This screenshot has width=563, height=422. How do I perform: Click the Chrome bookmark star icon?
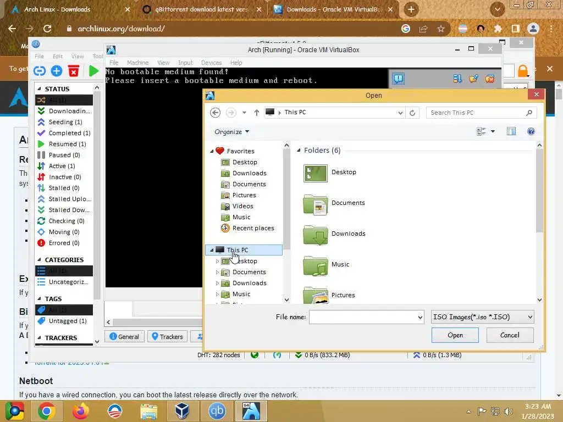coord(441,29)
